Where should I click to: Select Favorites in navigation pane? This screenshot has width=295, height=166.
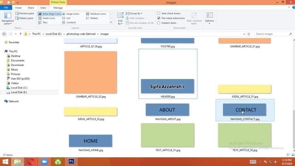click(14, 42)
